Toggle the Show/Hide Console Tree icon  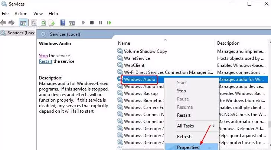point(23,23)
